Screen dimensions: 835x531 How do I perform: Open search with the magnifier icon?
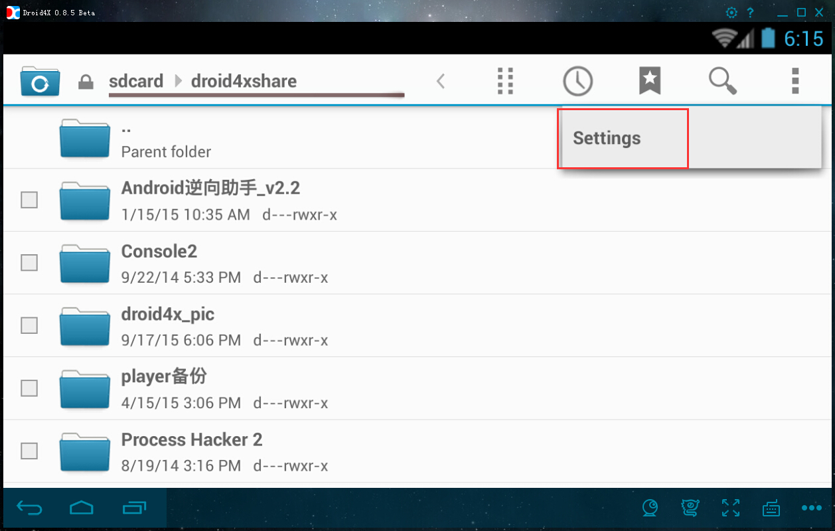coord(722,81)
